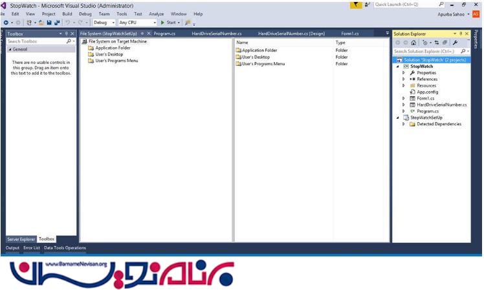Click File System on Target Machine computer icon
484x290 pixels.
84,41
